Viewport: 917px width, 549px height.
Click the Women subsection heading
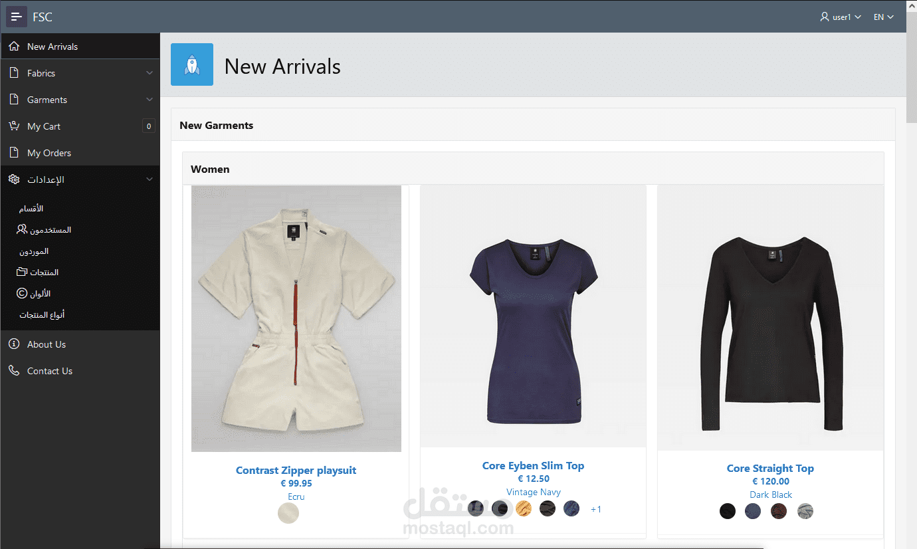[x=210, y=169]
